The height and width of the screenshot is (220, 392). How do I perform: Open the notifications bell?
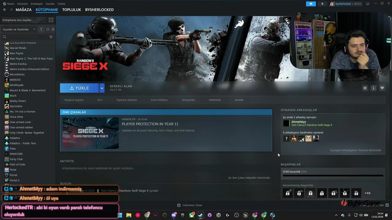[322, 4]
